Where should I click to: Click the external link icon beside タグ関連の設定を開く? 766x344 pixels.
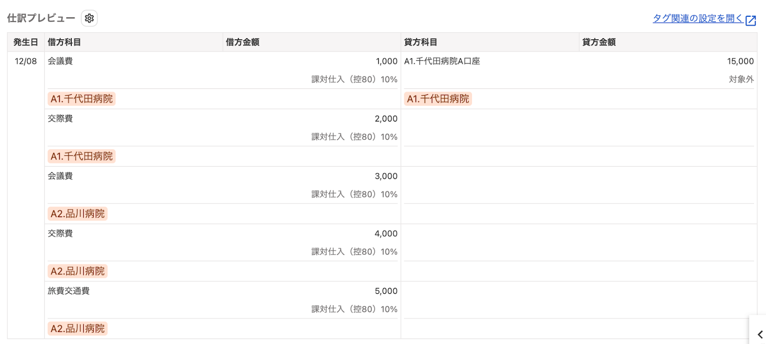pos(751,20)
